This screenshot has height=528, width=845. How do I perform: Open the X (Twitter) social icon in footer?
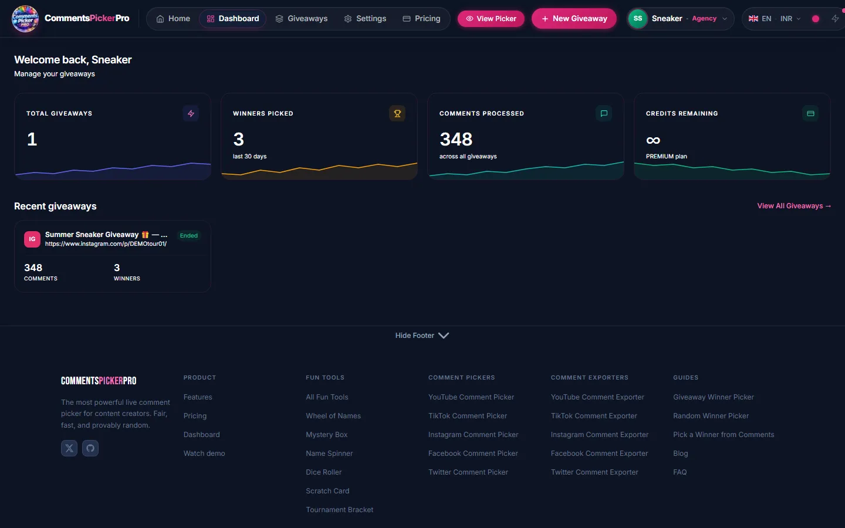(69, 448)
